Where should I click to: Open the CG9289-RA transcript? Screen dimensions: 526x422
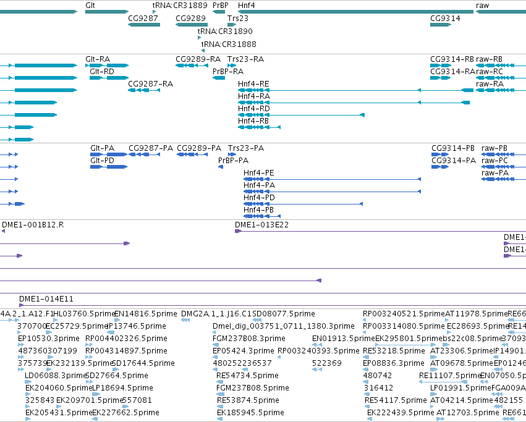pos(192,65)
